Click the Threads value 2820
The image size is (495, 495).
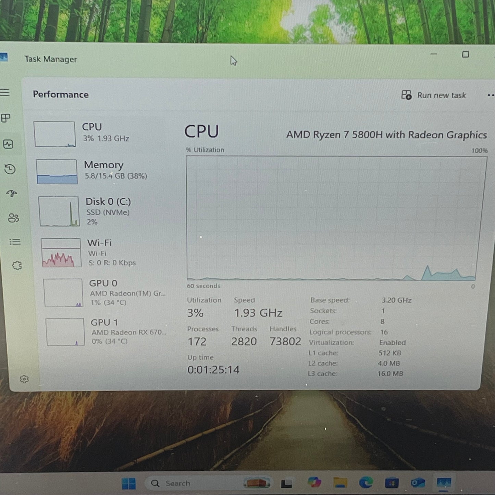point(244,342)
